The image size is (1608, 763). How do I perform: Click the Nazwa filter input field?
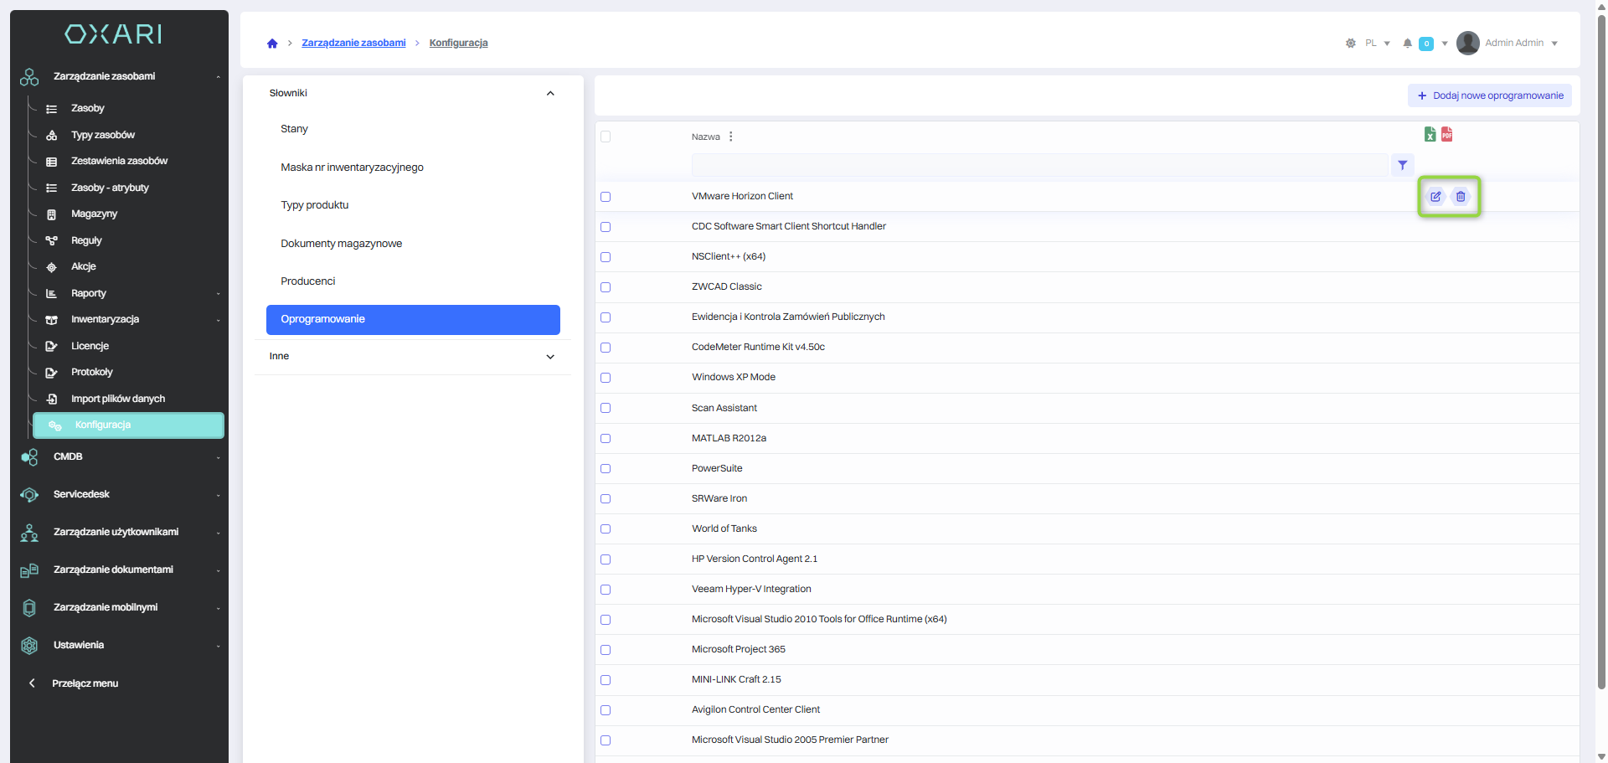point(1038,165)
